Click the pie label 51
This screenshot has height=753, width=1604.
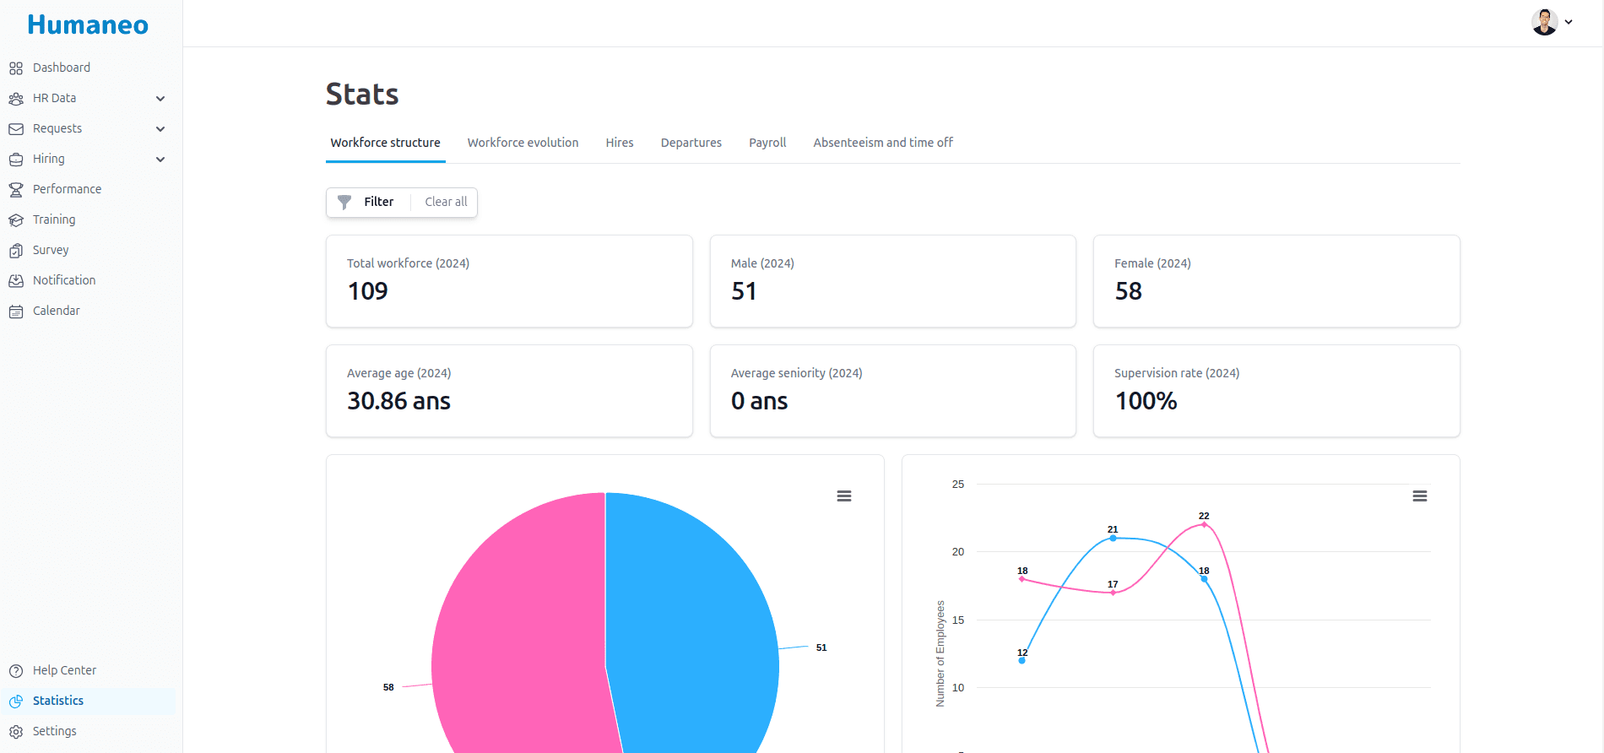(x=821, y=647)
